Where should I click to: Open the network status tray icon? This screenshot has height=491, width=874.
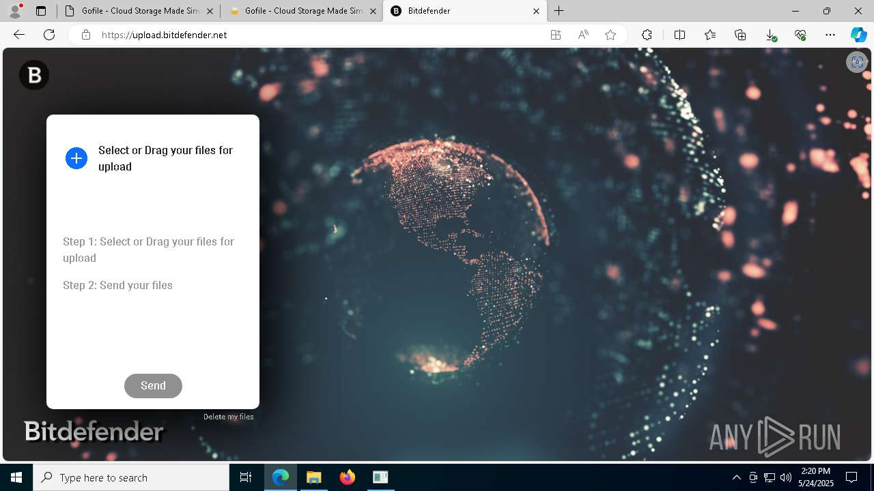pyautogui.click(x=769, y=477)
